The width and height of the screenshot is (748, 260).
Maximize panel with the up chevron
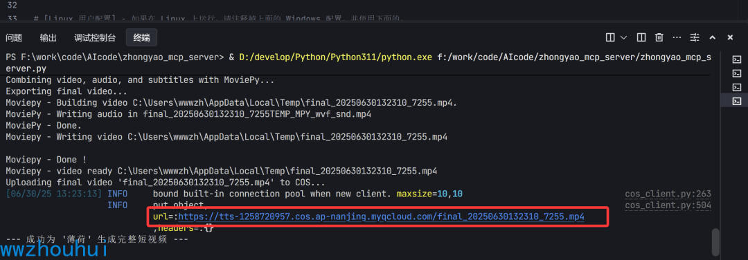(x=712, y=37)
